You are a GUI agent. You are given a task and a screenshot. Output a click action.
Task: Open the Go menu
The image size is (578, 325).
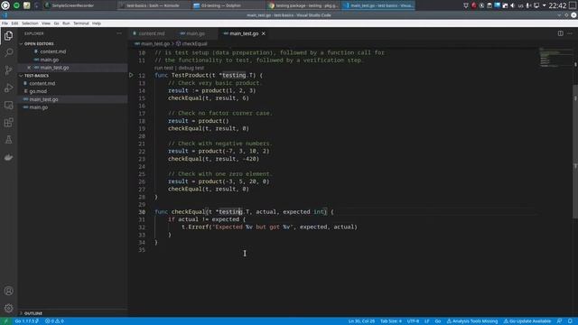[56, 23]
